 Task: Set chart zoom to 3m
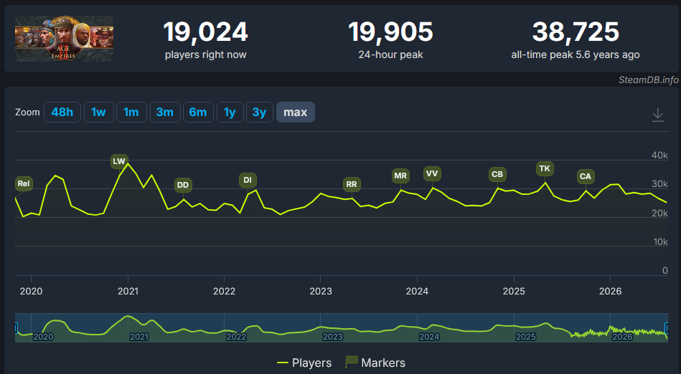(165, 112)
